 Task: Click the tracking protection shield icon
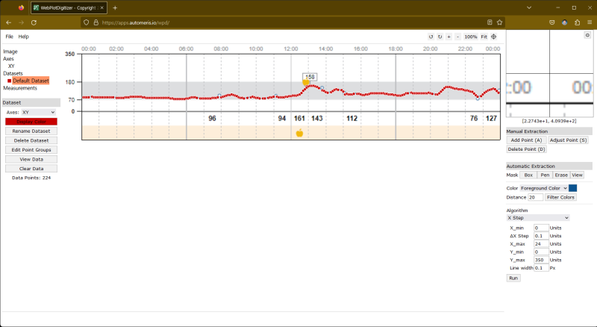(x=86, y=22)
